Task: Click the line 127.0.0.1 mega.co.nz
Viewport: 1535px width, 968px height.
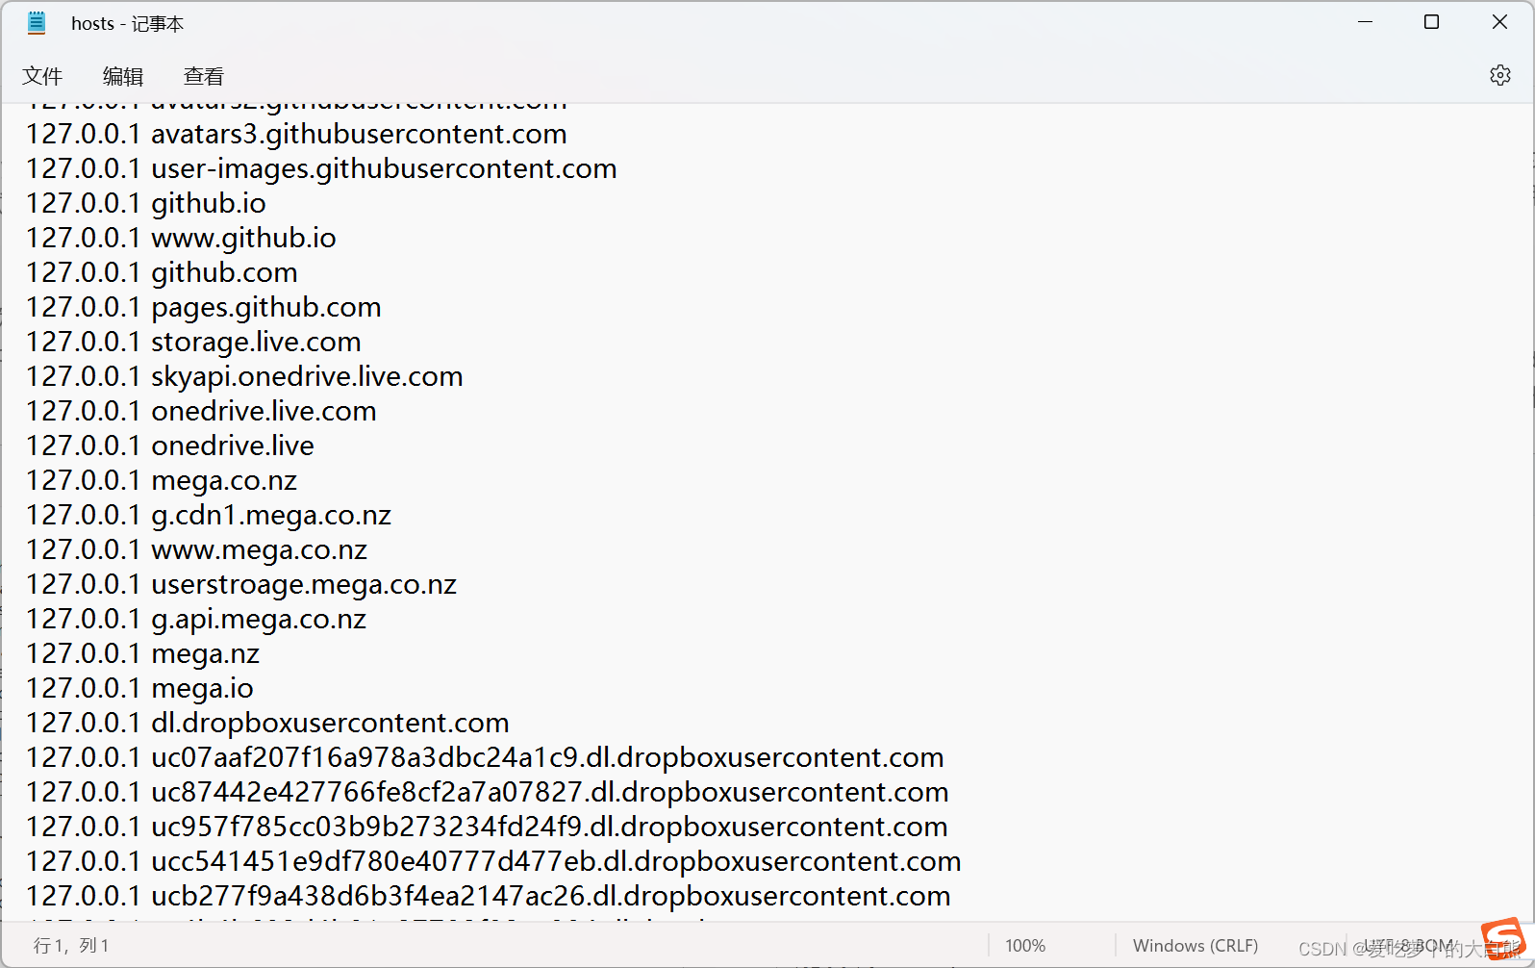Action: (x=162, y=480)
